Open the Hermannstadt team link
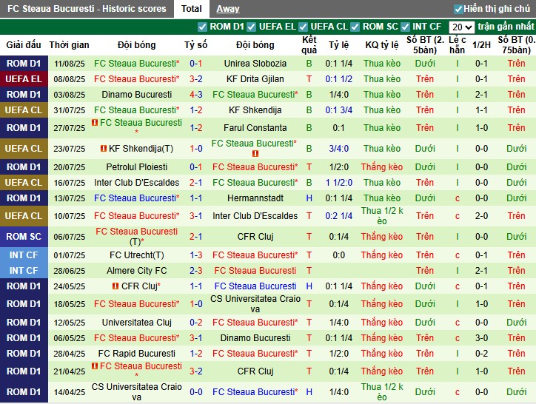 click(x=255, y=198)
